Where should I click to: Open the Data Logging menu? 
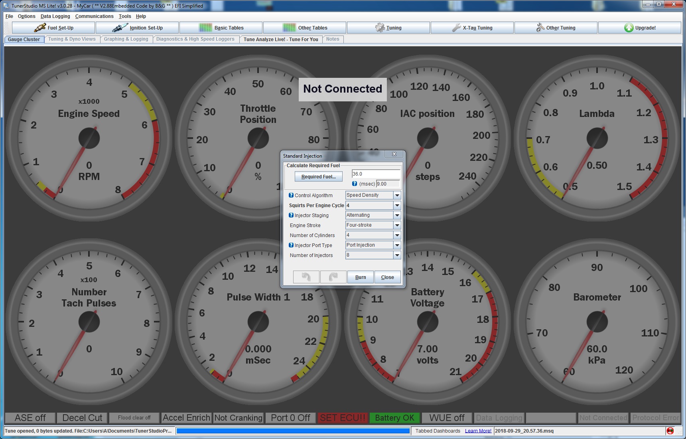(55, 16)
